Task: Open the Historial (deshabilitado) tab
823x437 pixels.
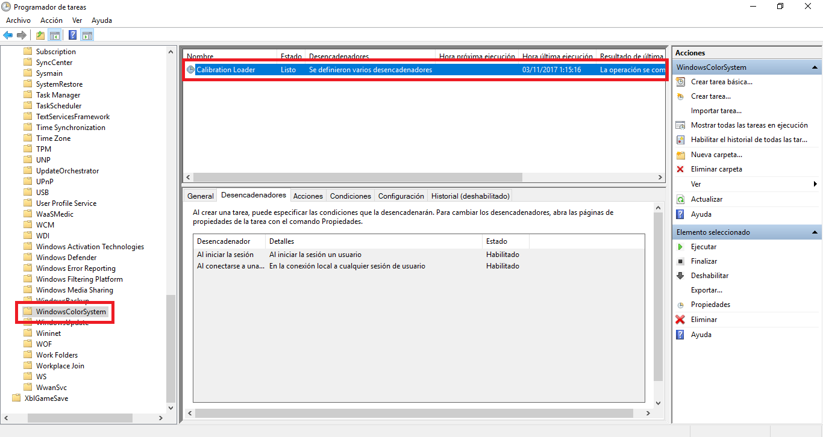Action: click(x=471, y=196)
